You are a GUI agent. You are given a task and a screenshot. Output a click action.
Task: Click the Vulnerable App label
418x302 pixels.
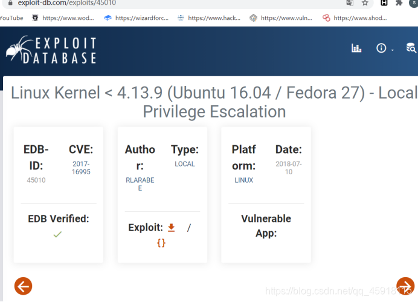click(266, 226)
